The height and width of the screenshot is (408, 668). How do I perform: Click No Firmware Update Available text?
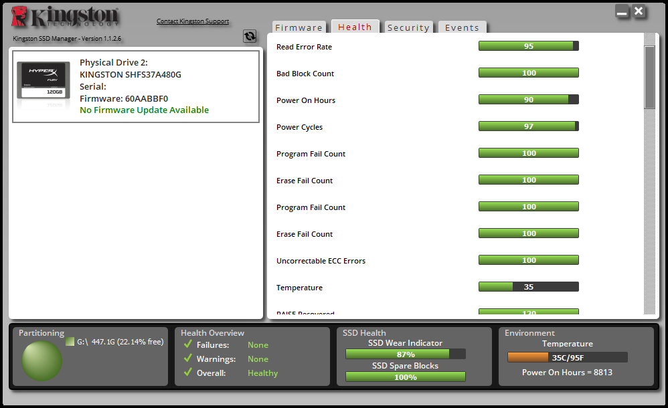[145, 110]
